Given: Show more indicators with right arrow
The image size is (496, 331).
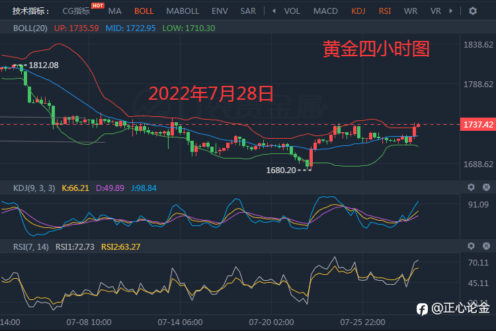Looking at the screenshot, I should click(x=451, y=11).
